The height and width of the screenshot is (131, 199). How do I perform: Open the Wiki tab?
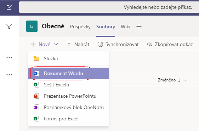click(x=125, y=27)
